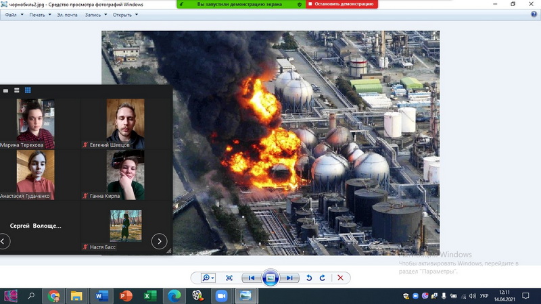The image size is (541, 304).
Task: Delete the photo with red X icon
Action: pyautogui.click(x=340, y=278)
